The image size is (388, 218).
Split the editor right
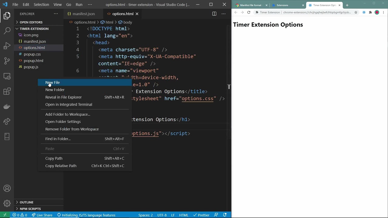tap(214, 14)
